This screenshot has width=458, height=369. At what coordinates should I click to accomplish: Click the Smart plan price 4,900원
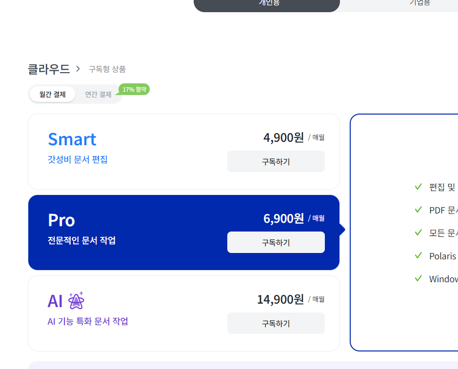(283, 137)
